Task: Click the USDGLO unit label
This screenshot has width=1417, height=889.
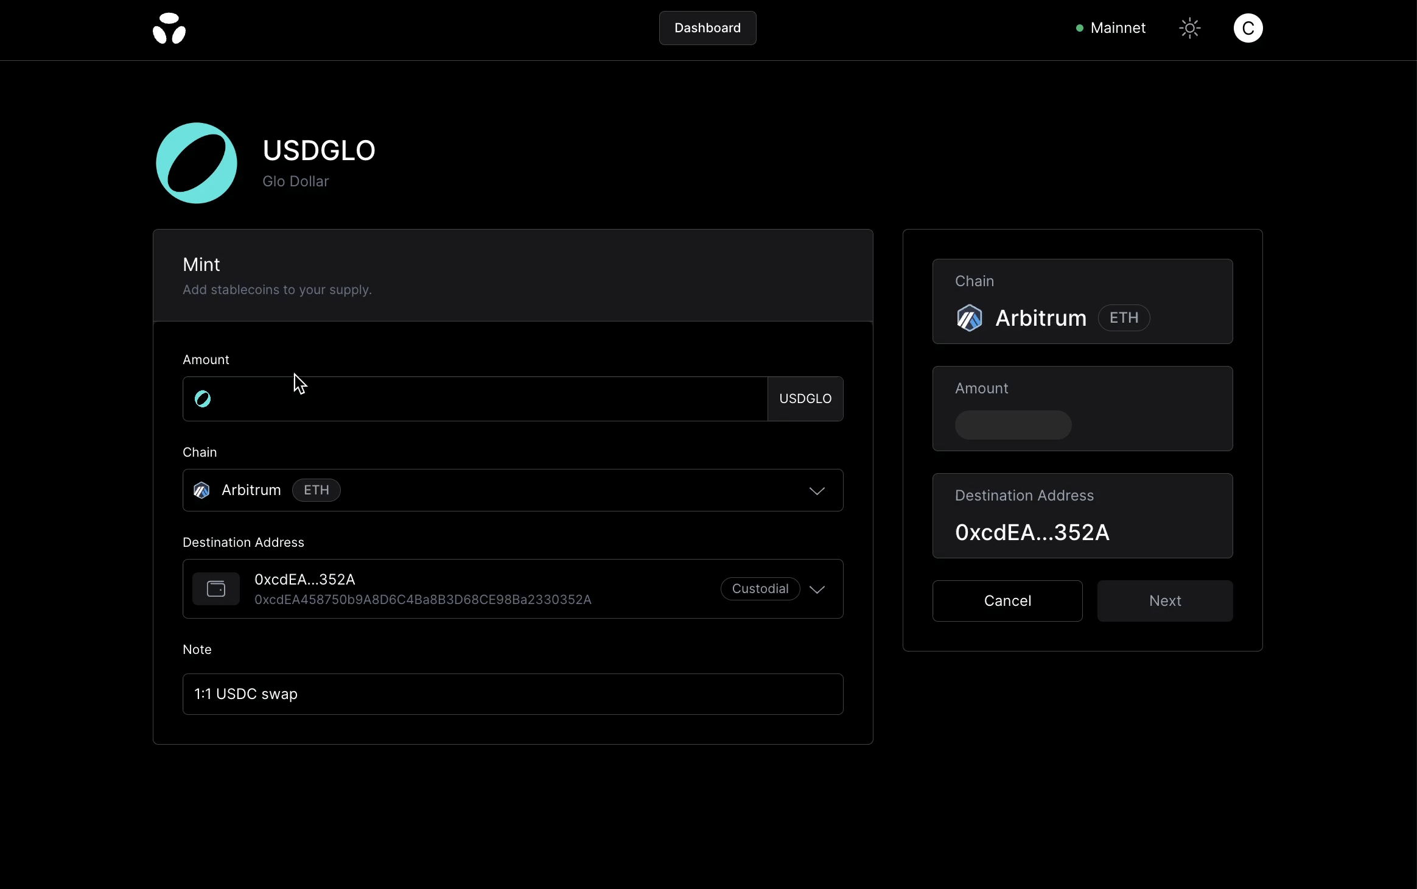Action: click(x=805, y=399)
